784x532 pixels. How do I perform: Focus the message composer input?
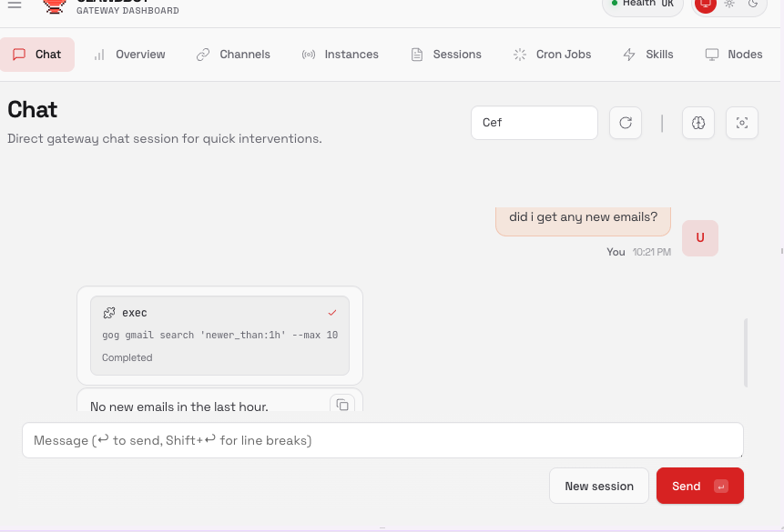382,440
